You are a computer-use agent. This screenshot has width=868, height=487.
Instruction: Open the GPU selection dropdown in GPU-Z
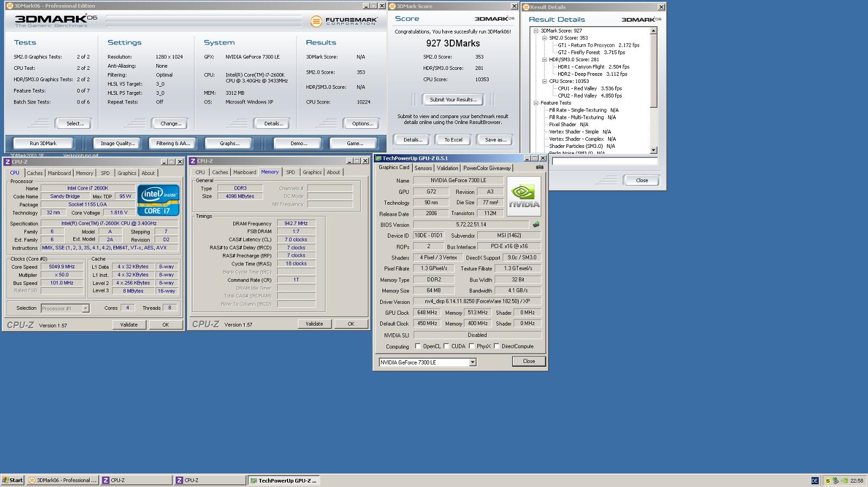pyautogui.click(x=473, y=362)
